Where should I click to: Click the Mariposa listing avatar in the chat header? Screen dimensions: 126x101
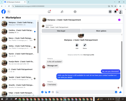pos(44,20)
